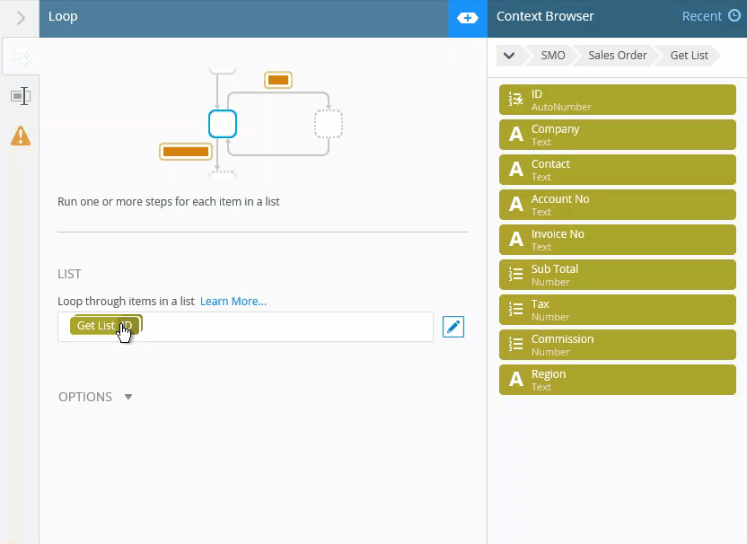
Task: Click the loop diagram illustration
Action: (x=250, y=124)
